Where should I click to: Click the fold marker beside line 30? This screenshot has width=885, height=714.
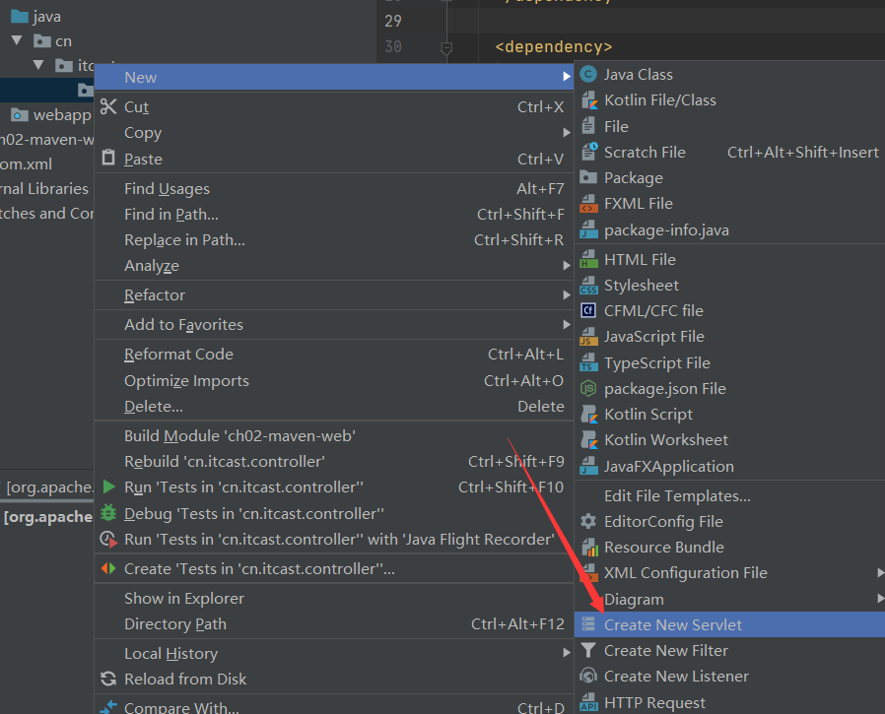tap(446, 48)
